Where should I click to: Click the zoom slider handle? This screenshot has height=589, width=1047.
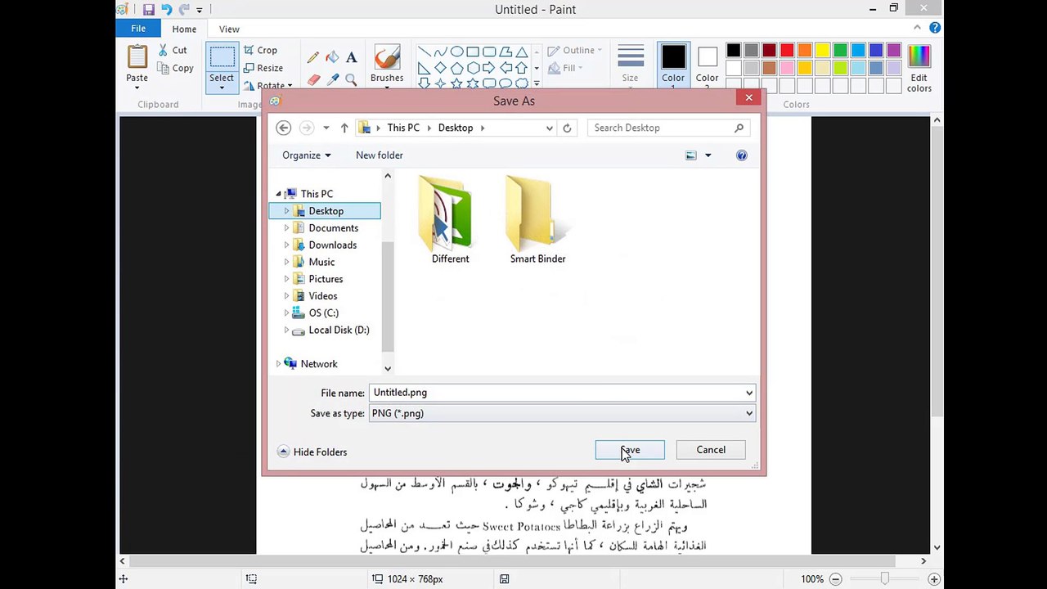884,579
